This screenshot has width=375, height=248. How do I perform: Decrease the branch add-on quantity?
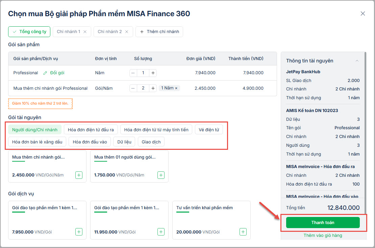(133, 88)
